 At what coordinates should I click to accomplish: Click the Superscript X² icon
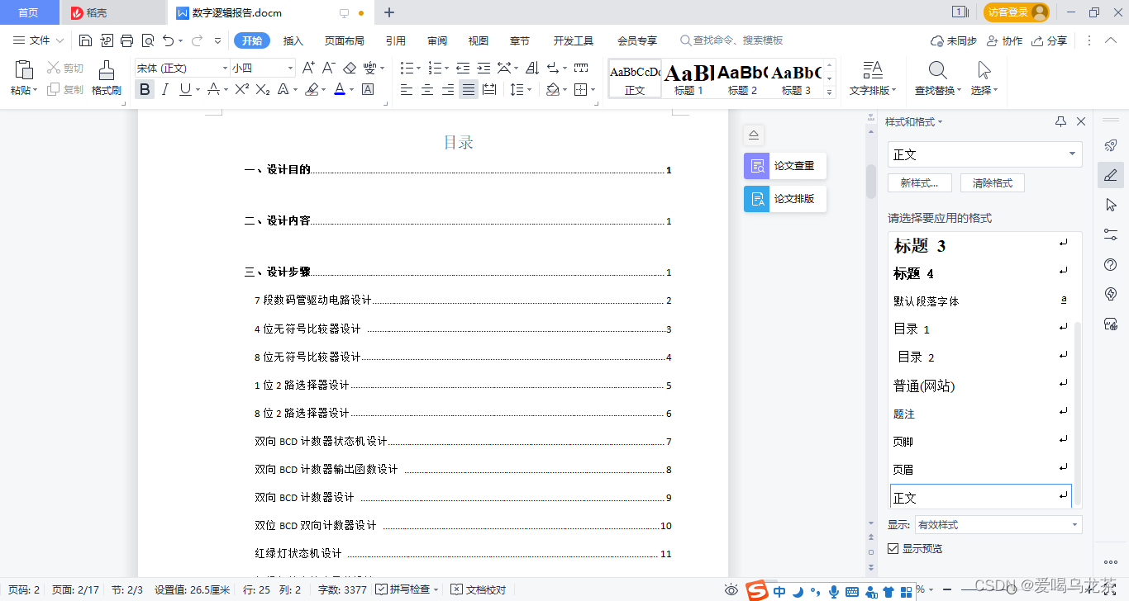(x=241, y=89)
